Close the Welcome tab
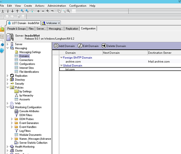The image size is (181, 154). point(59,23)
